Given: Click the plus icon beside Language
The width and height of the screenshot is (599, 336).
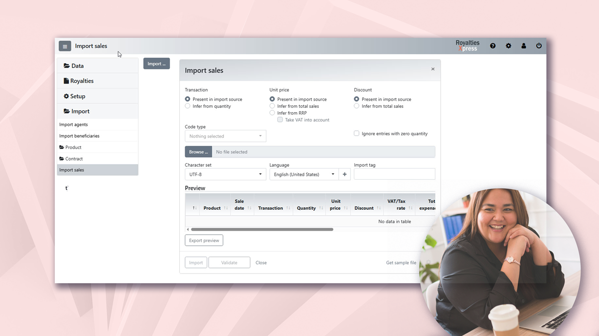Looking at the screenshot, I should tap(344, 174).
